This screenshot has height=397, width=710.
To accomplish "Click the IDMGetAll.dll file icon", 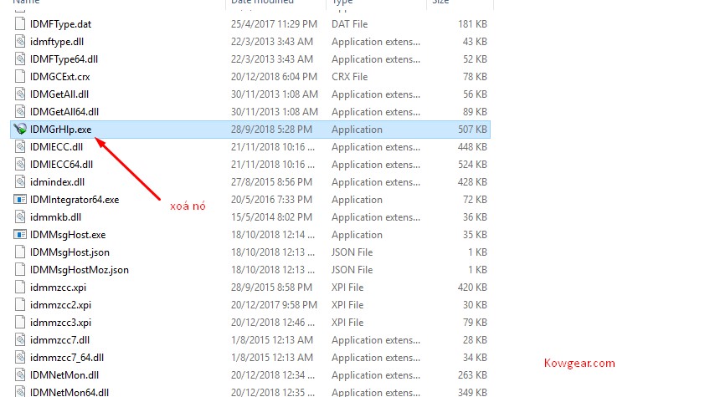I will coord(20,94).
